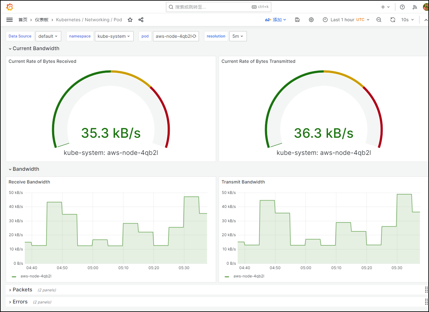Expand the Packets row
The image size is (429, 312).
click(21, 289)
